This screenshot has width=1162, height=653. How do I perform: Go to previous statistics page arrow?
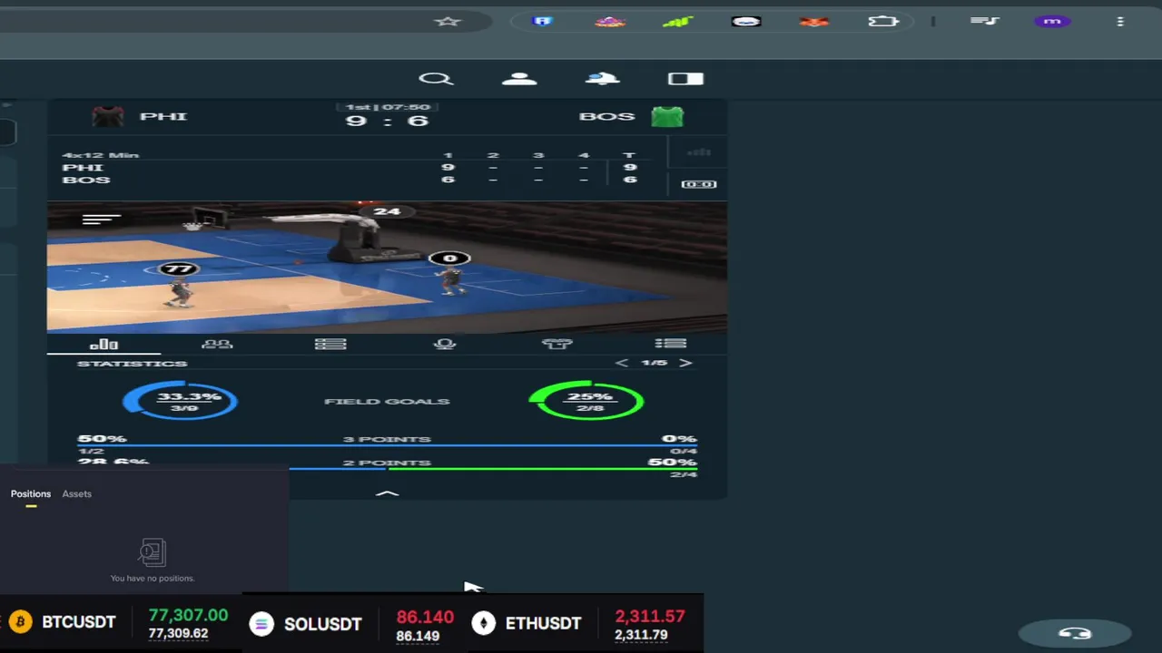click(622, 363)
